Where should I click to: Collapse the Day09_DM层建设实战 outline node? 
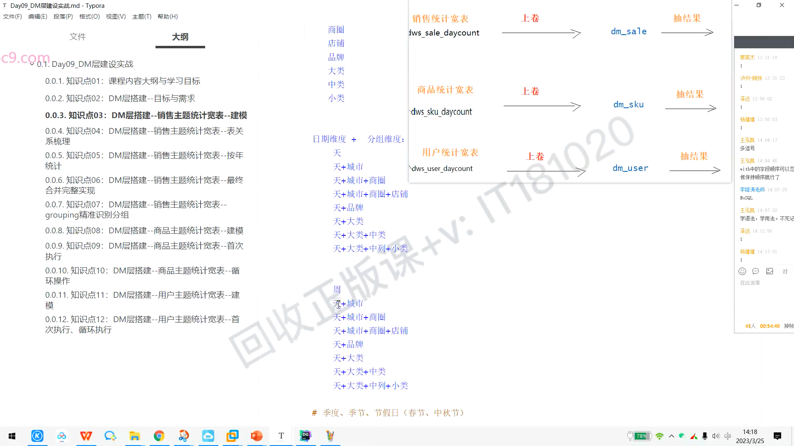[32, 64]
